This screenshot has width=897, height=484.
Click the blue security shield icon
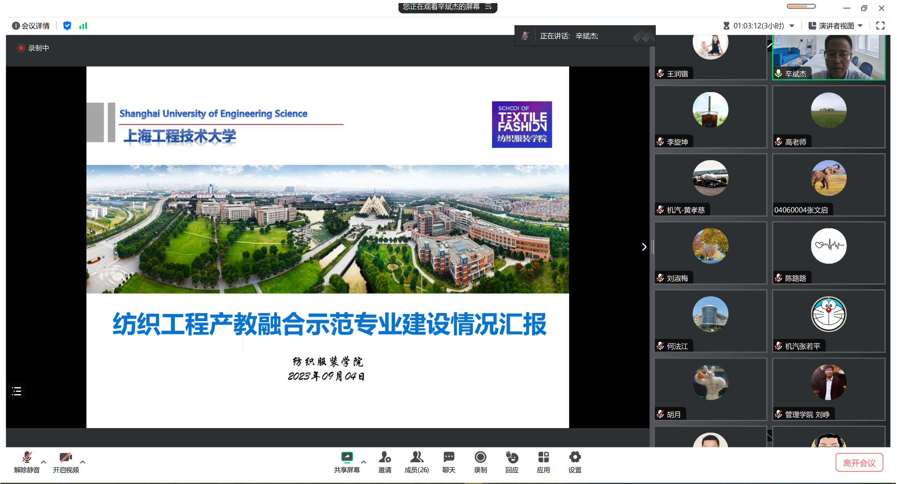[x=67, y=26]
